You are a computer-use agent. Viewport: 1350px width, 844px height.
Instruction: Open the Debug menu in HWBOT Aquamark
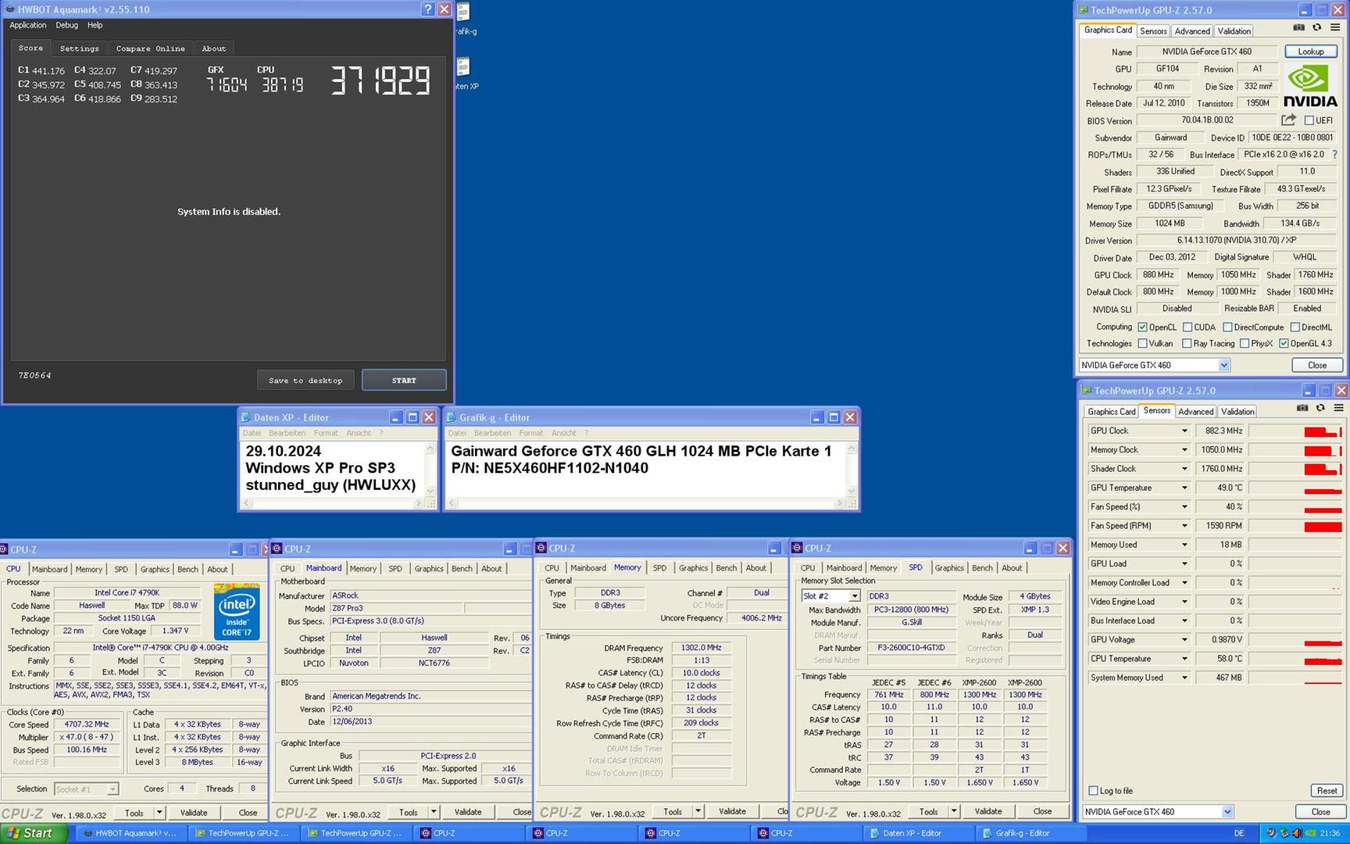pos(66,26)
